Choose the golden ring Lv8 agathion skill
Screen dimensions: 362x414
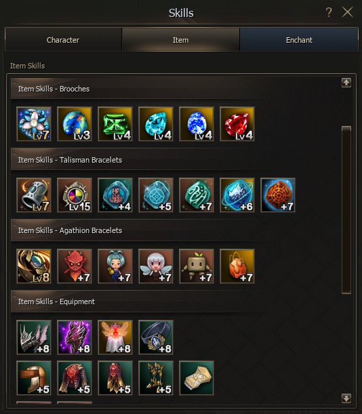tap(34, 266)
